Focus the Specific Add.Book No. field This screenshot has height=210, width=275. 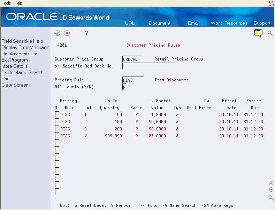click(148, 66)
